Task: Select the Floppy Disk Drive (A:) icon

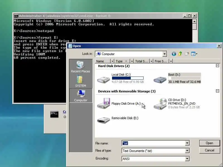Action: (x=103, y=104)
